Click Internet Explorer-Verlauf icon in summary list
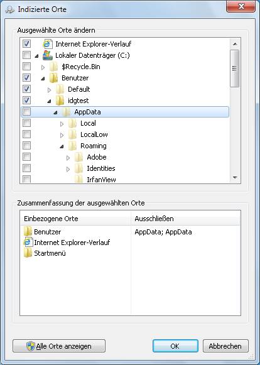 [x=28, y=242]
